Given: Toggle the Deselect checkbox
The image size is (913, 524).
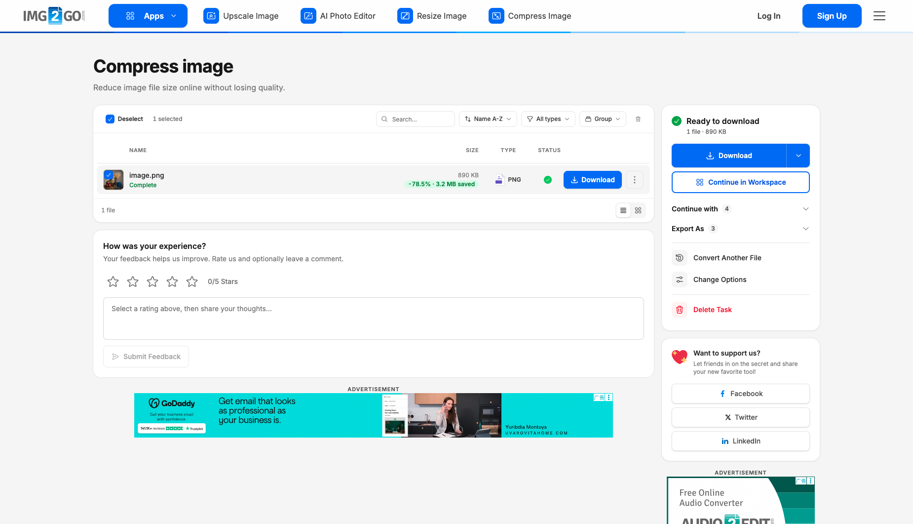Looking at the screenshot, I should (110, 119).
